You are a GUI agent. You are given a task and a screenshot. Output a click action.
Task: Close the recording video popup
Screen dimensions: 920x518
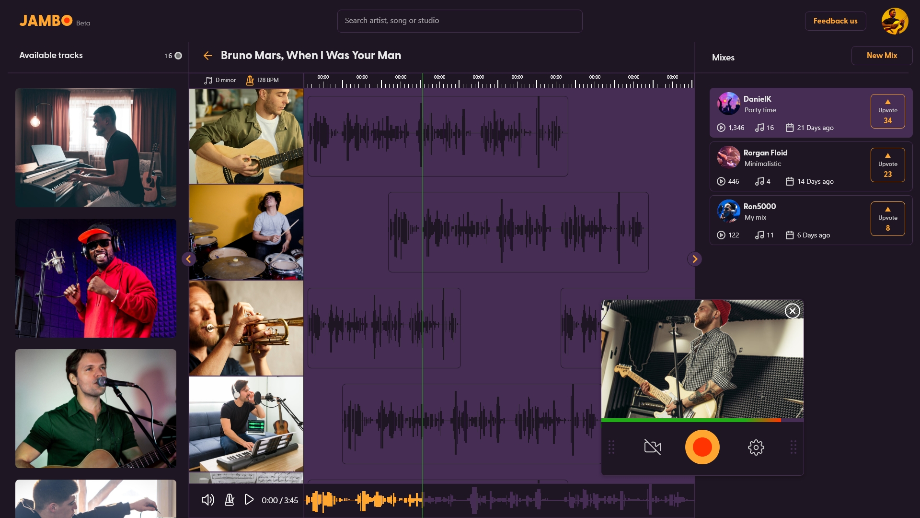(793, 311)
